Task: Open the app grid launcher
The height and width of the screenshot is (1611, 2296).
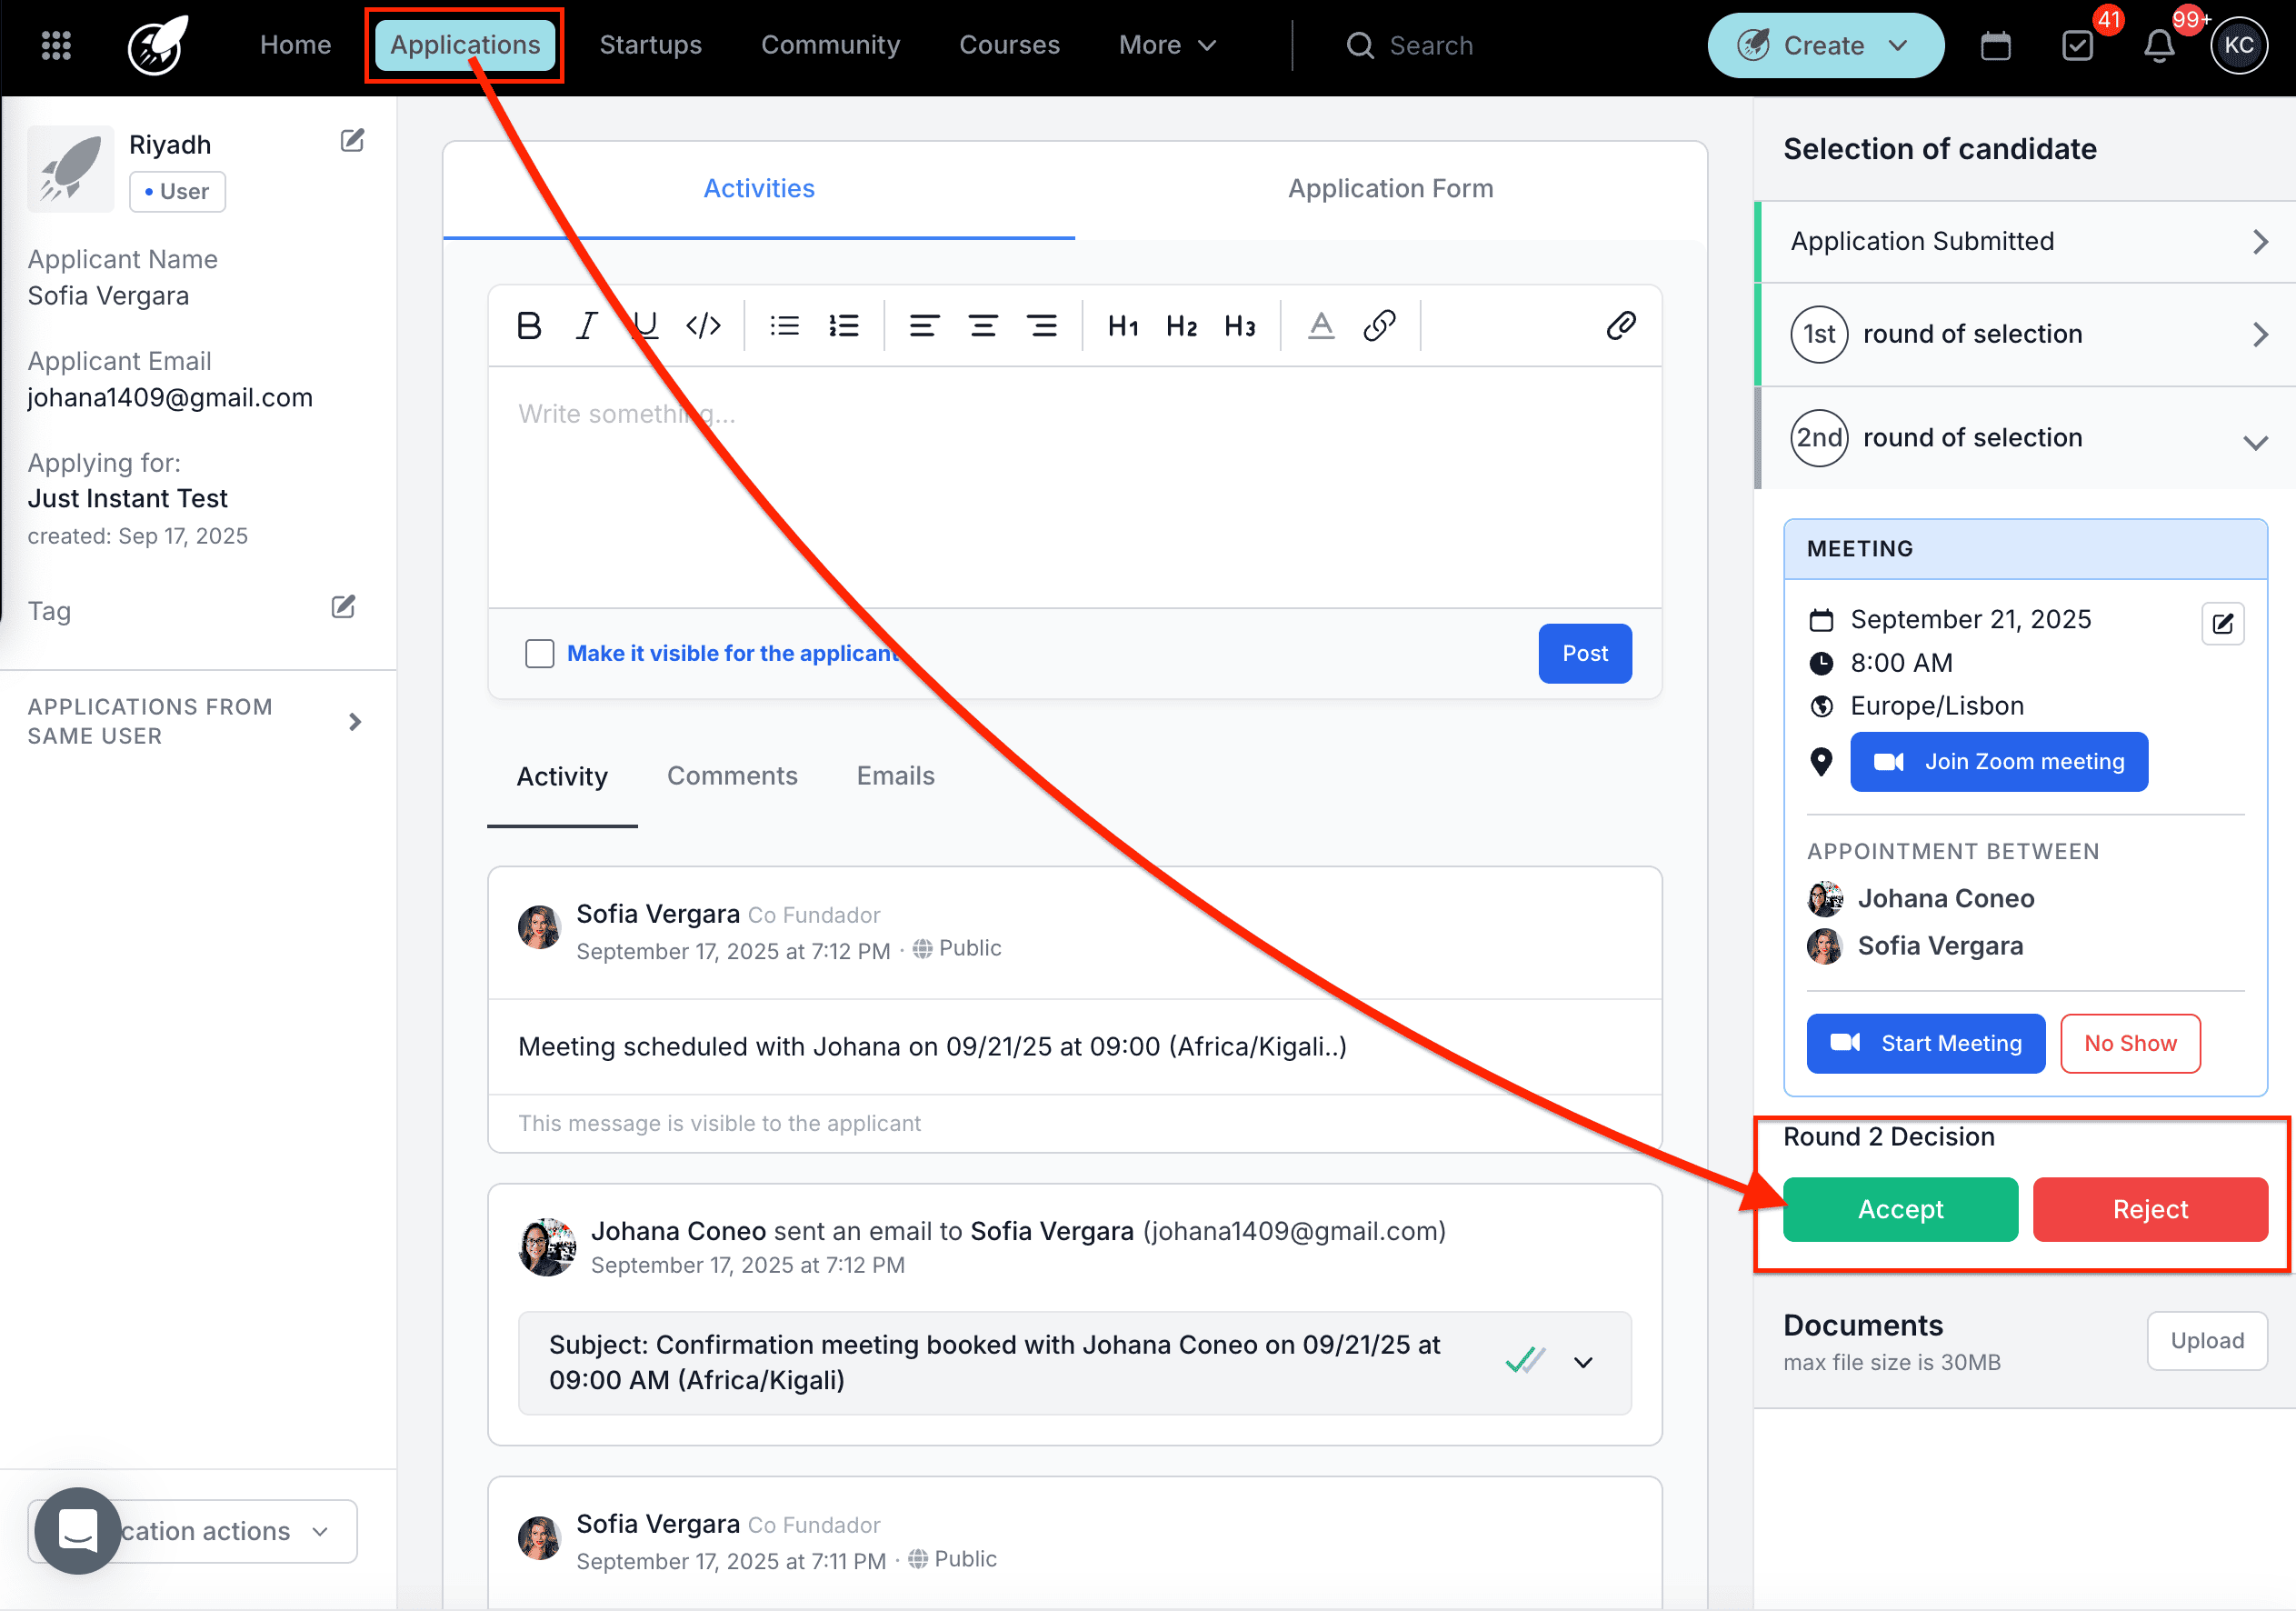Action: coord(56,46)
